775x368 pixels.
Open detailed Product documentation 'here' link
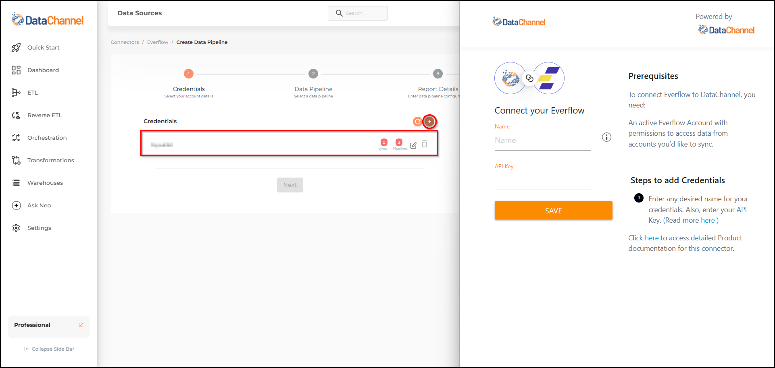[652, 238]
